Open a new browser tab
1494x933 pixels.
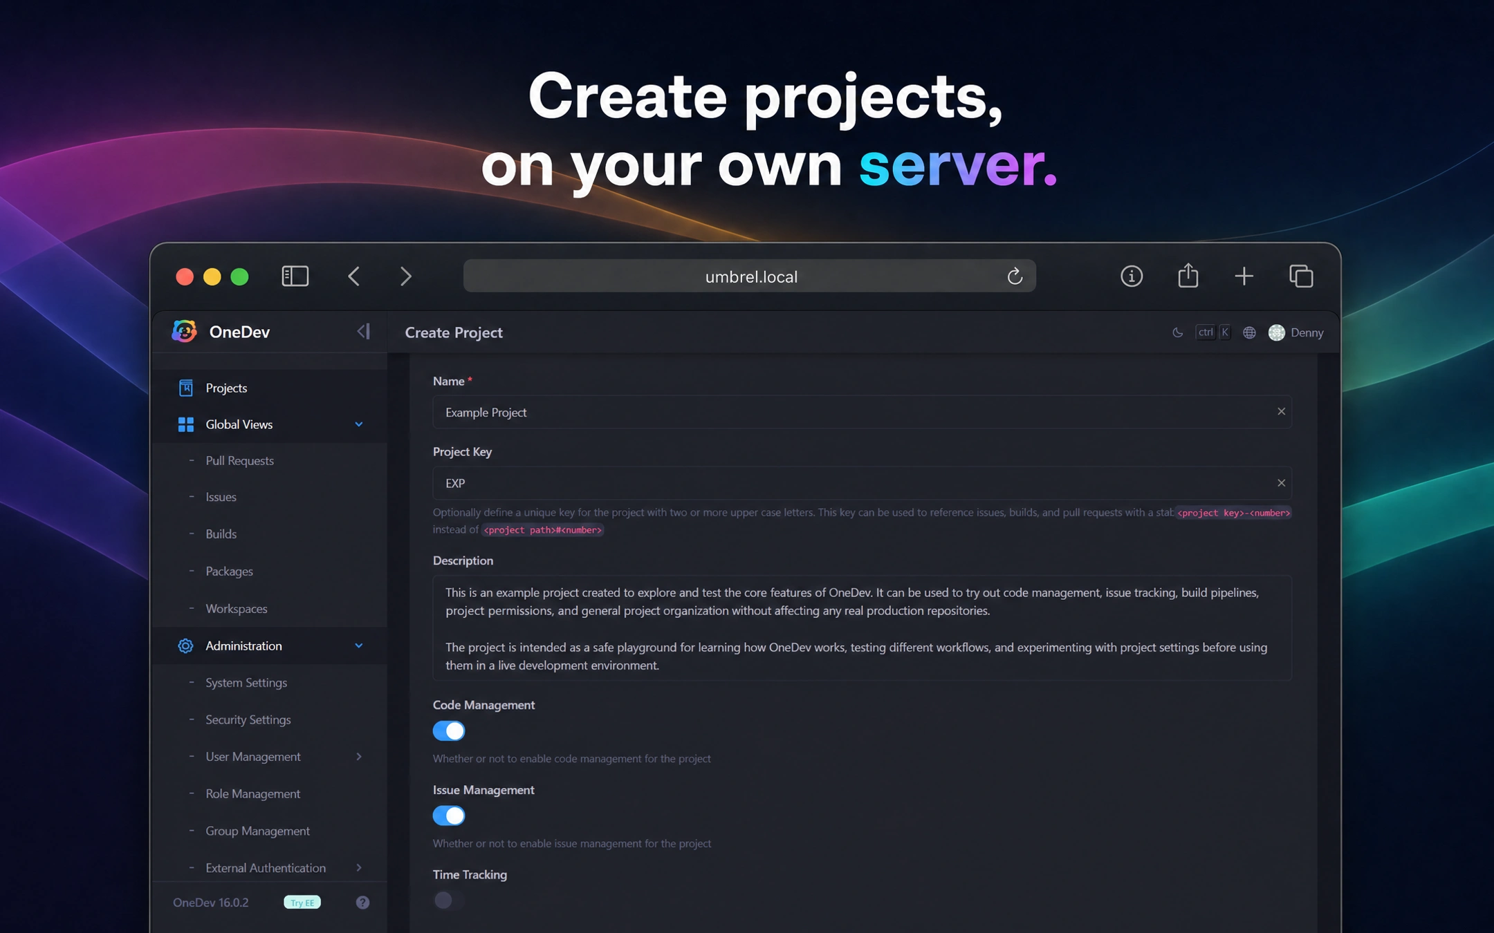pyautogui.click(x=1244, y=276)
